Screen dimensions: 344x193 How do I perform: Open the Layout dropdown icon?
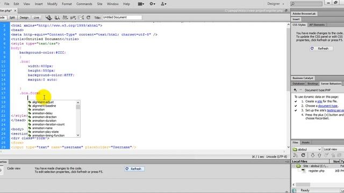click(x=141, y=4)
